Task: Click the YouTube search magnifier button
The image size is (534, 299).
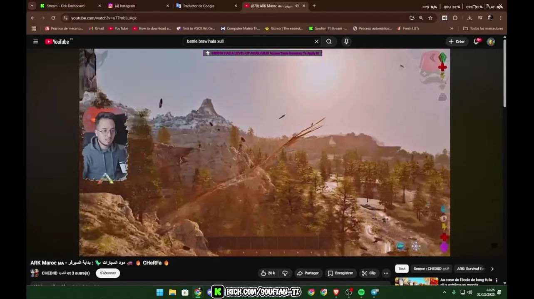Action: pos(329,42)
